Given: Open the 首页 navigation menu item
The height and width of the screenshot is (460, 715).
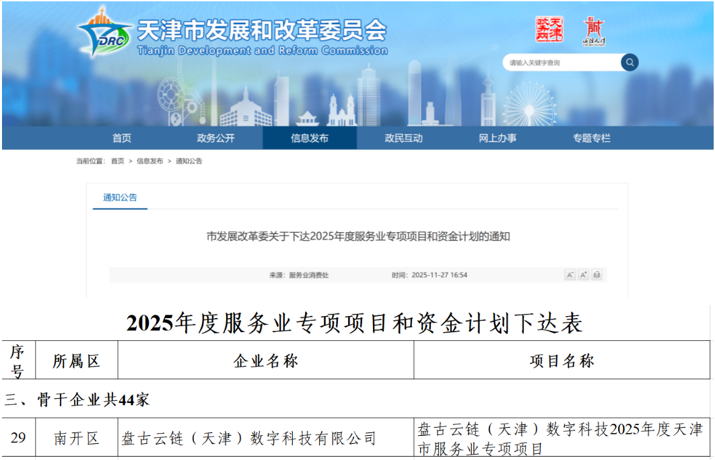Looking at the screenshot, I should tap(122, 138).
